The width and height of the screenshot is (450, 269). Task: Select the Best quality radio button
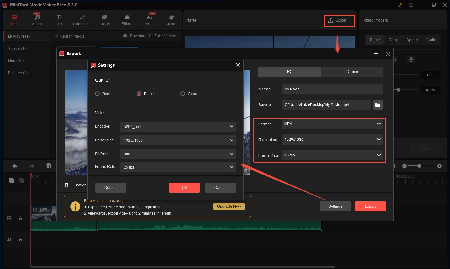(97, 94)
